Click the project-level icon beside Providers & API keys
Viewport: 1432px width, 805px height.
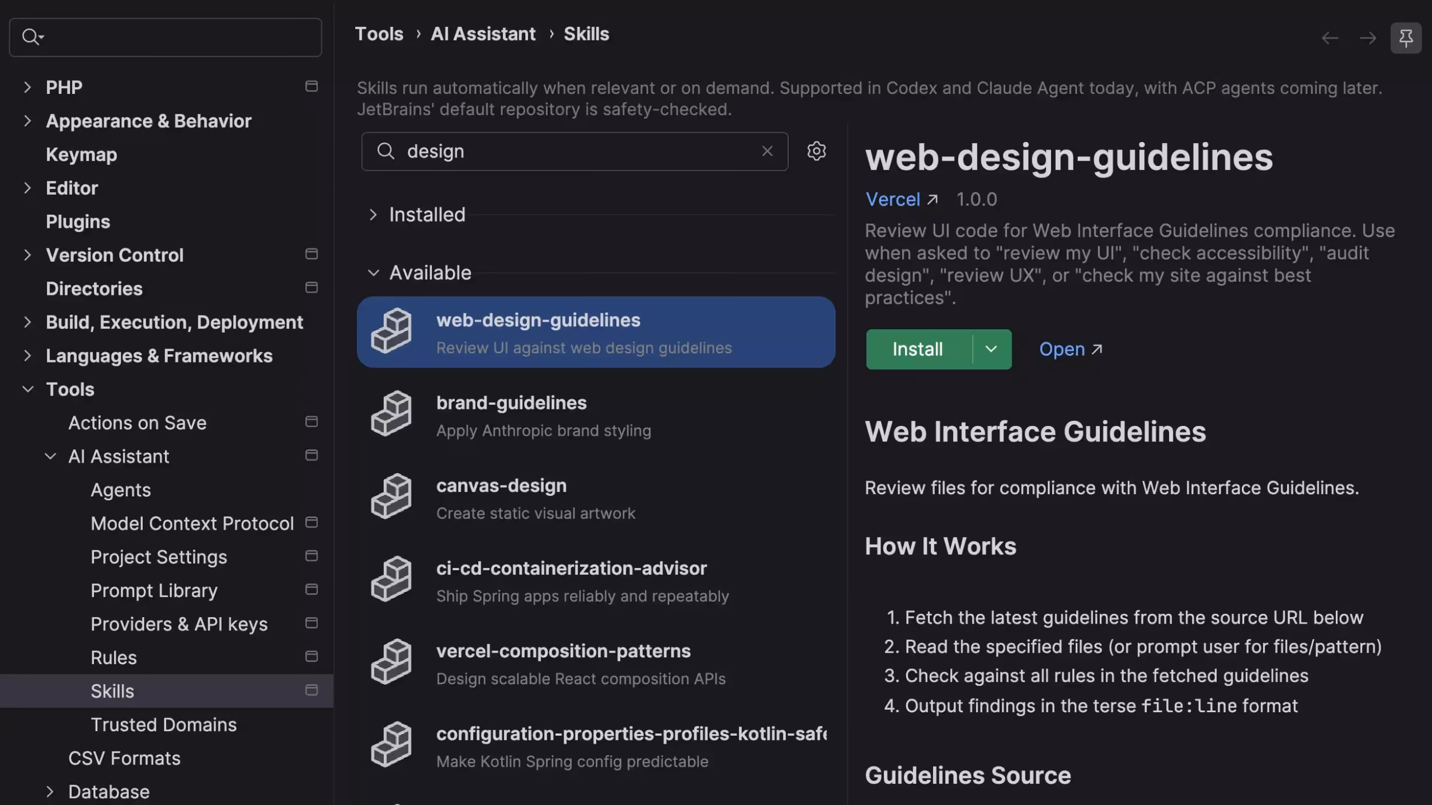(312, 623)
